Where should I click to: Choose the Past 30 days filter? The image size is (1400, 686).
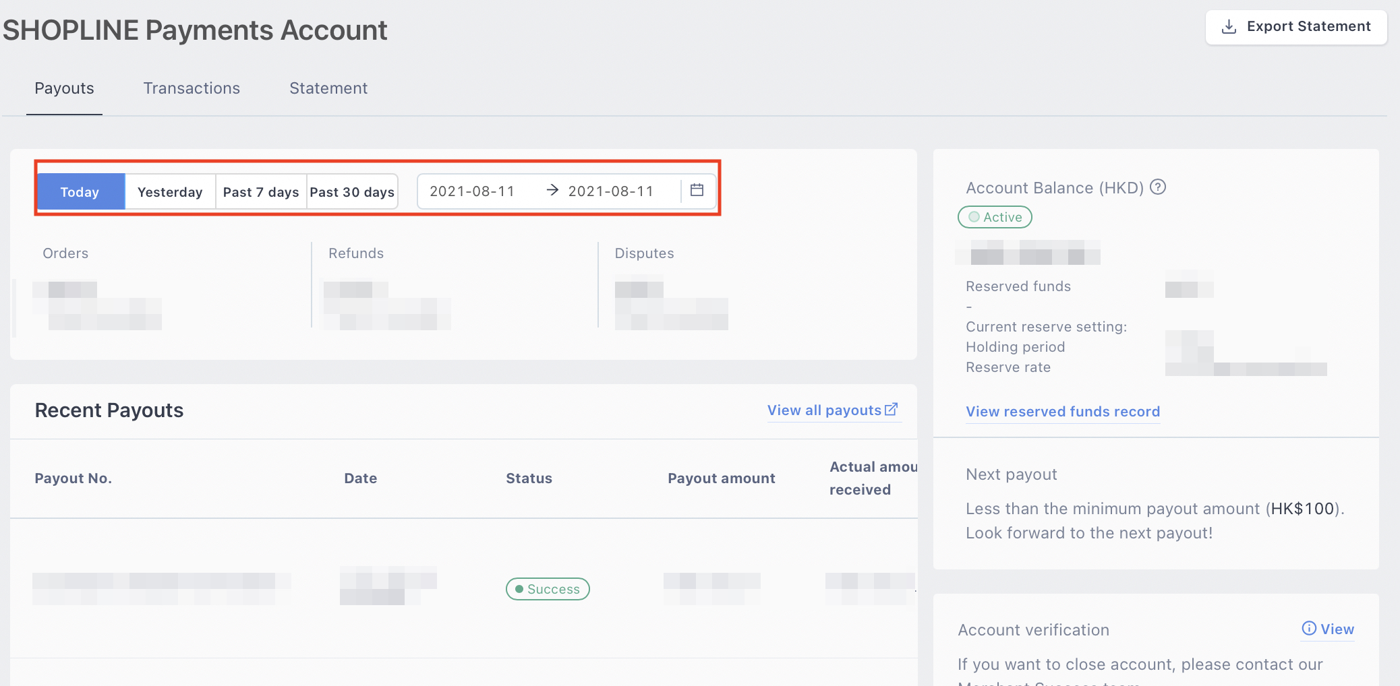pyautogui.click(x=352, y=192)
